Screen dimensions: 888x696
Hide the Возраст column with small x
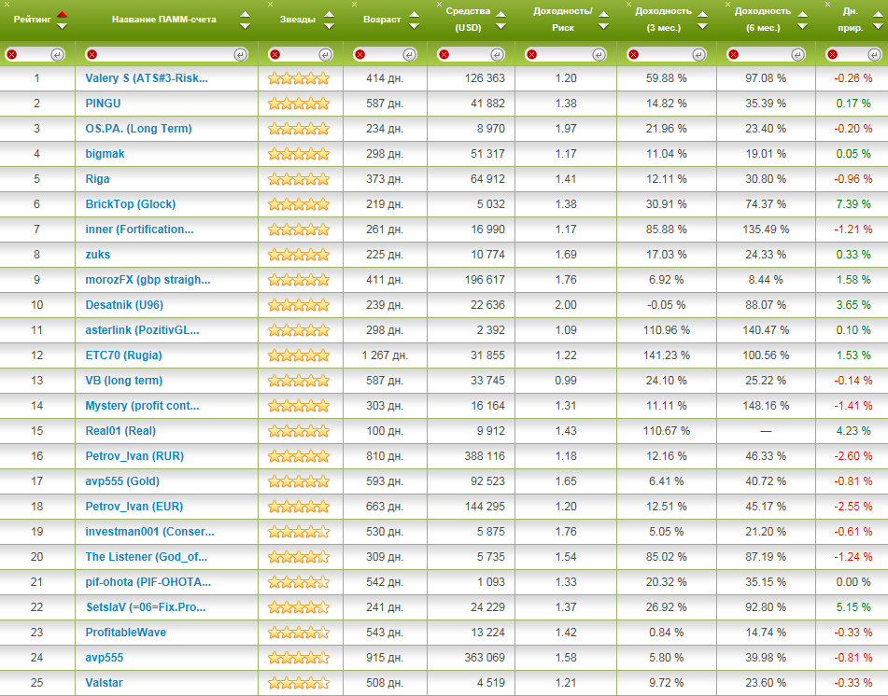354,4
